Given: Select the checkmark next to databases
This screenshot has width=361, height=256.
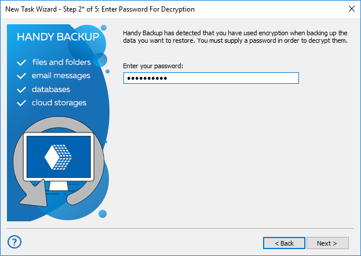Looking at the screenshot, I should point(22,90).
